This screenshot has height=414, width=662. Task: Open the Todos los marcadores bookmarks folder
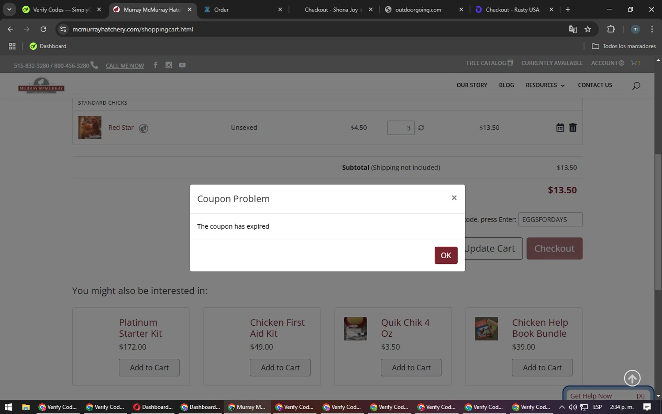pos(624,46)
